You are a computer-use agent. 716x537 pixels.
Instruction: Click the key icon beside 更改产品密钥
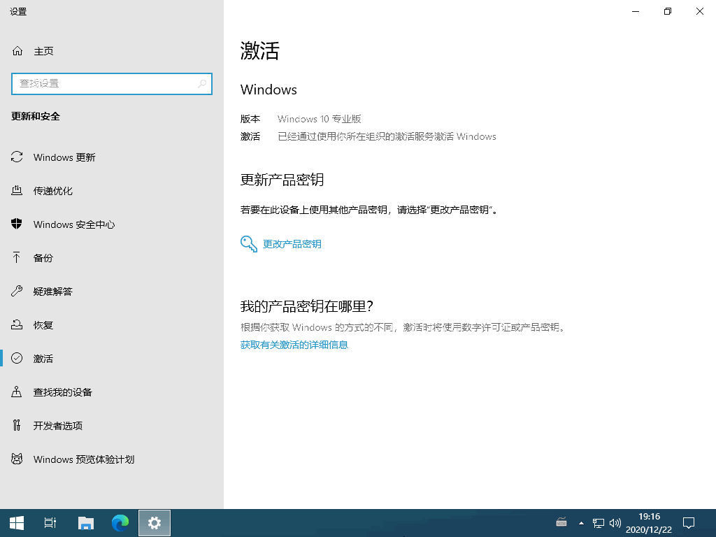pyautogui.click(x=249, y=244)
